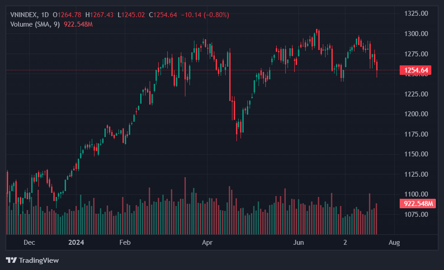Click the Jun time axis label

click(299, 243)
